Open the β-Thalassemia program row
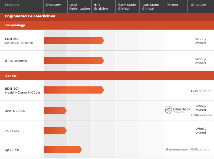 tap(16, 61)
